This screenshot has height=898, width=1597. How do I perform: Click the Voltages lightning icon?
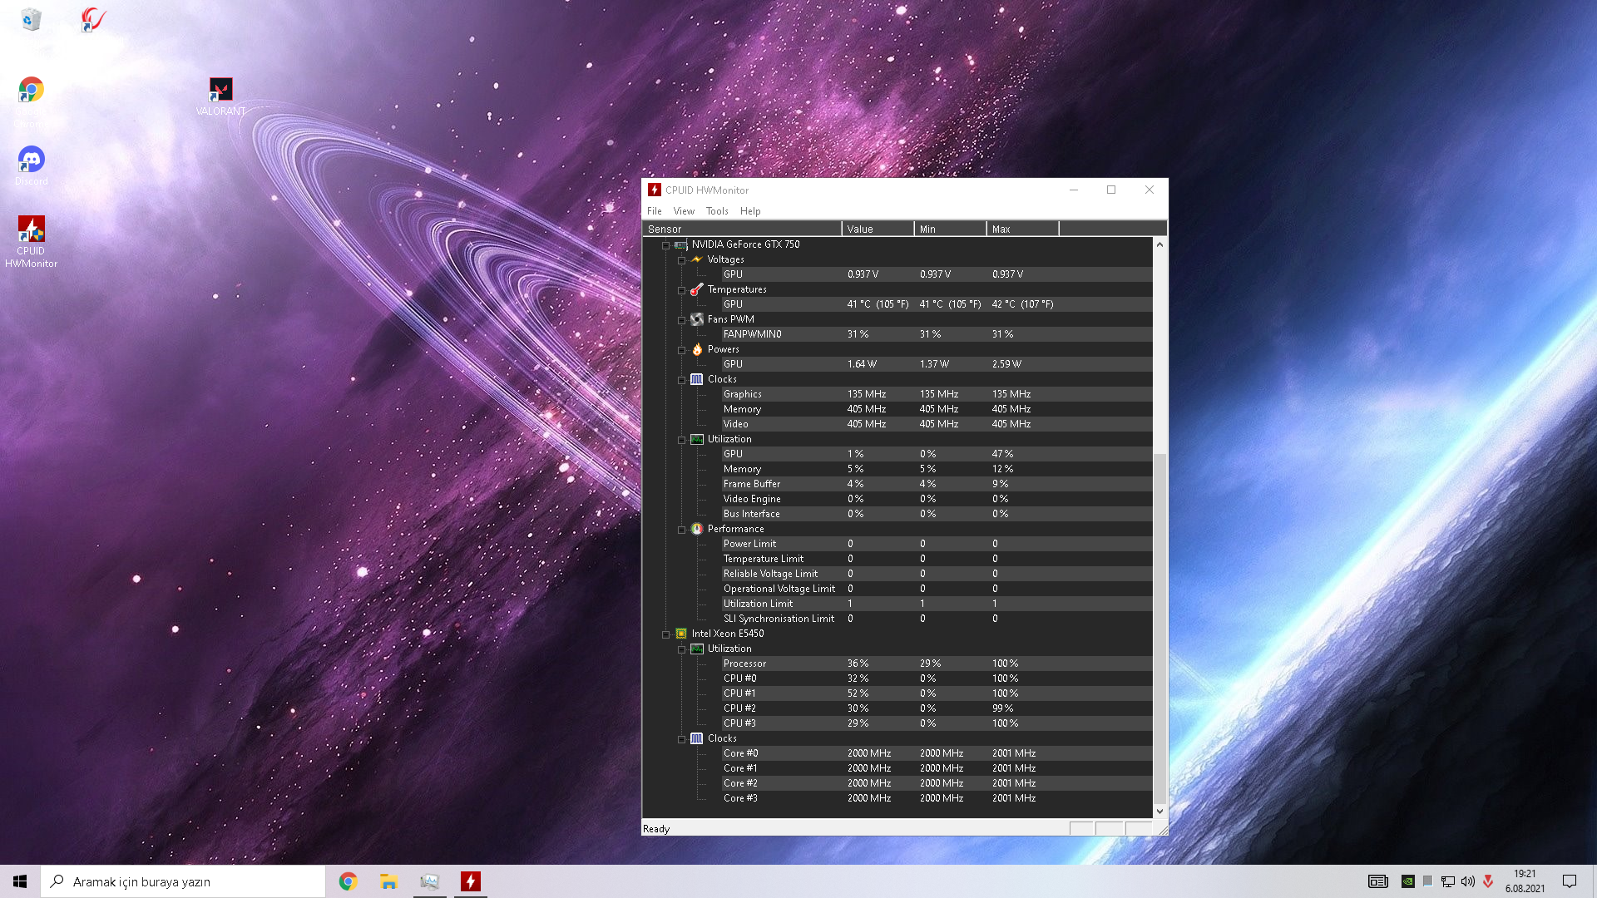tap(697, 259)
